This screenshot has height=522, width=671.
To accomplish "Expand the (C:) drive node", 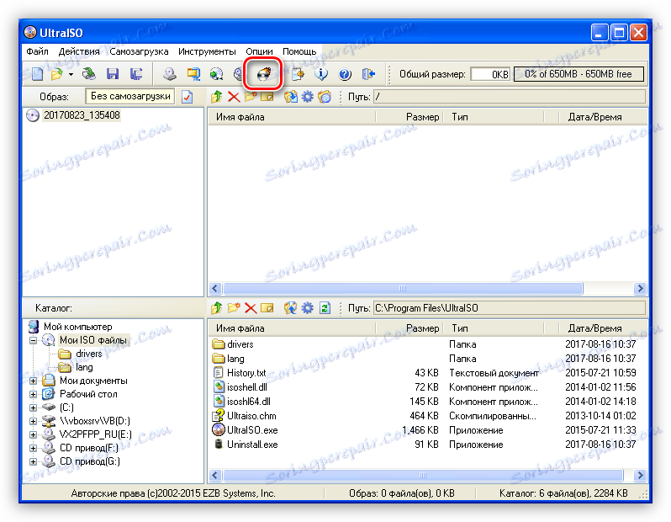I will (33, 407).
